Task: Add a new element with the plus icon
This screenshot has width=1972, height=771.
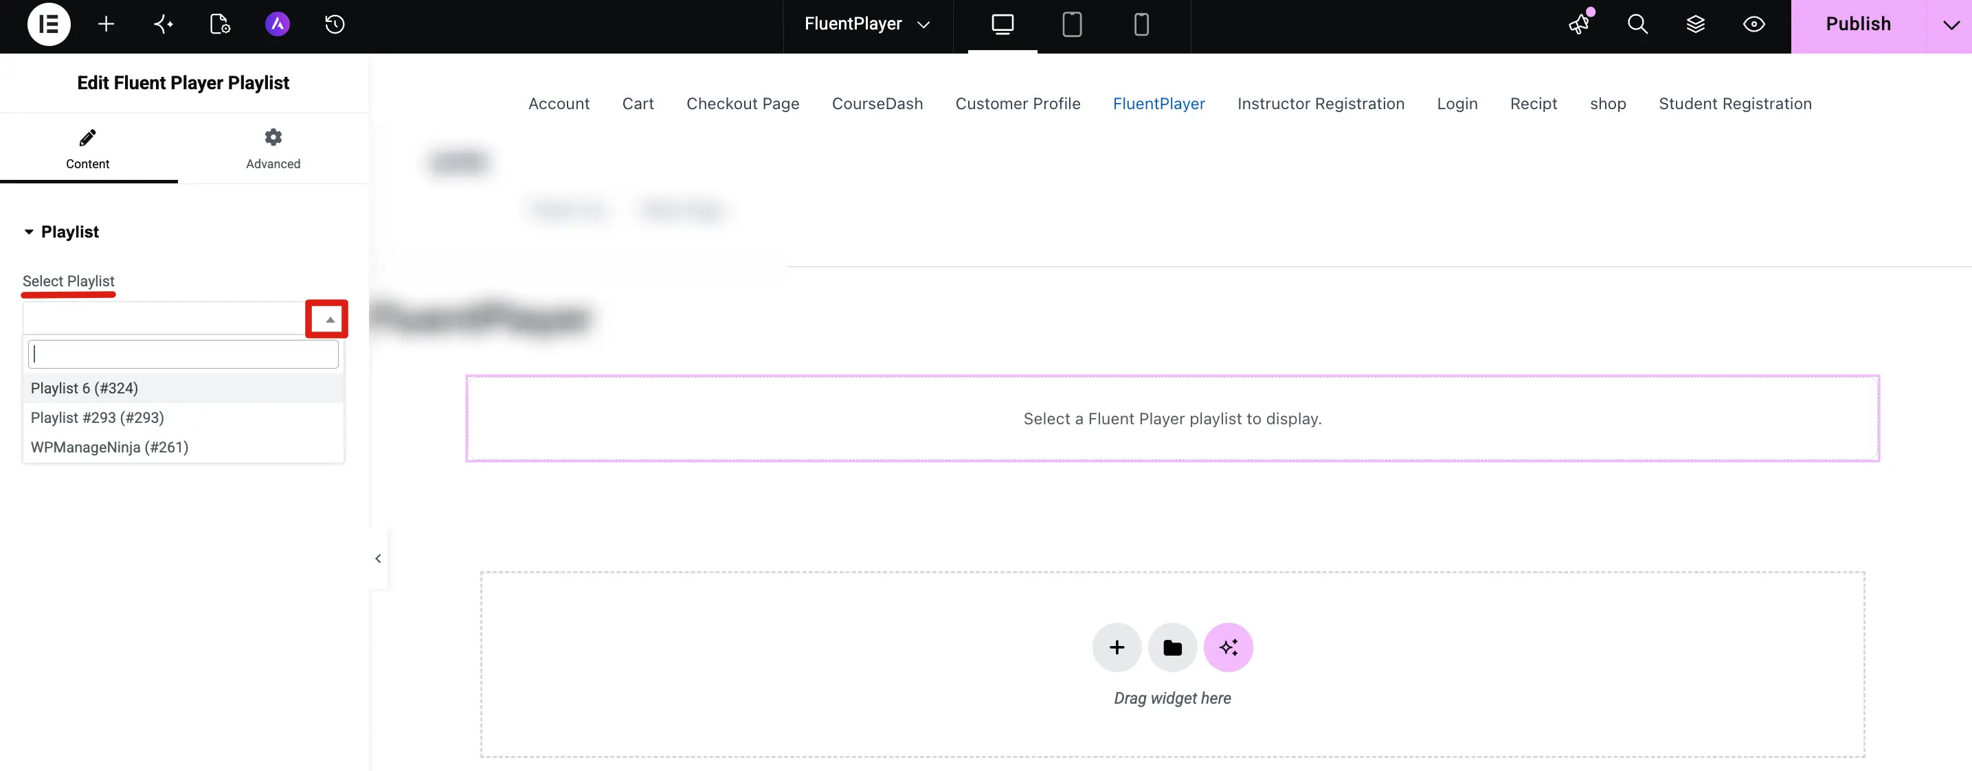Action: click(x=107, y=25)
